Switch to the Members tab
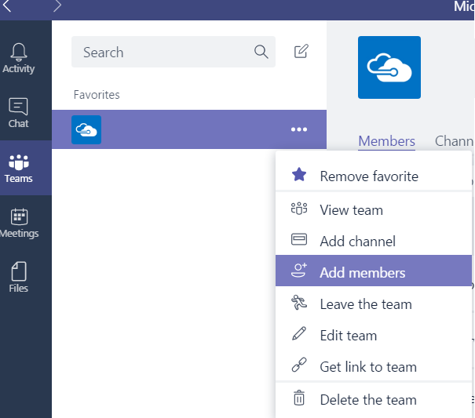Image resolution: width=475 pixels, height=418 pixels. (386, 141)
